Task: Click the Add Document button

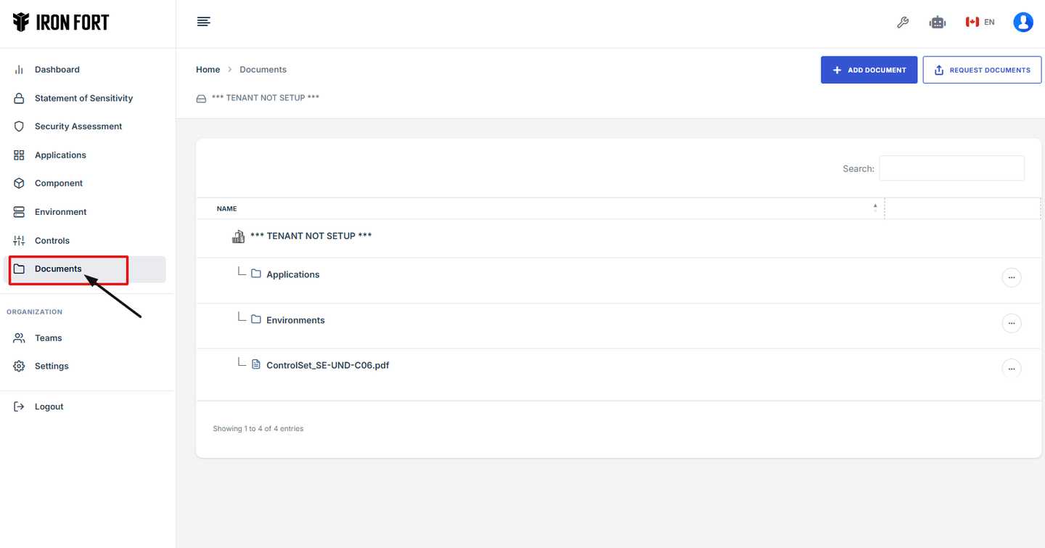Action: tap(869, 70)
